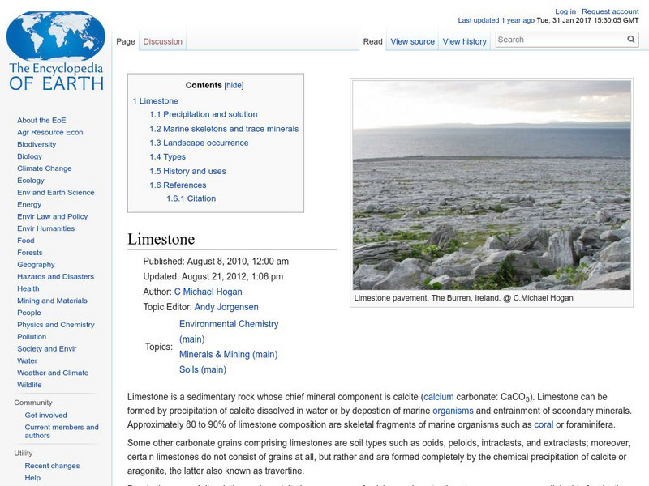
Task: Go to 1.4 Types section
Action: tap(168, 157)
